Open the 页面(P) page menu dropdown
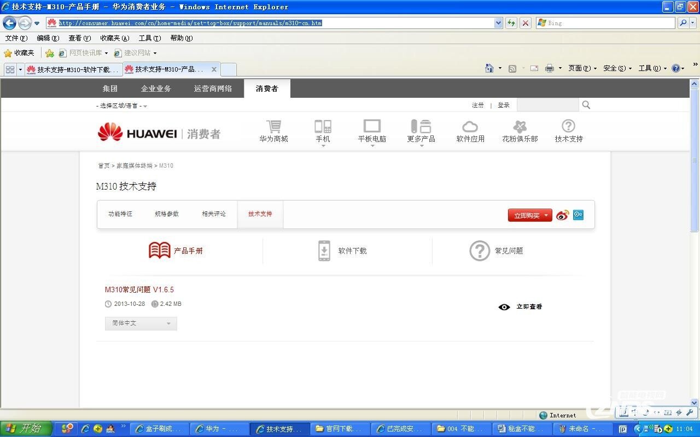 582,68
